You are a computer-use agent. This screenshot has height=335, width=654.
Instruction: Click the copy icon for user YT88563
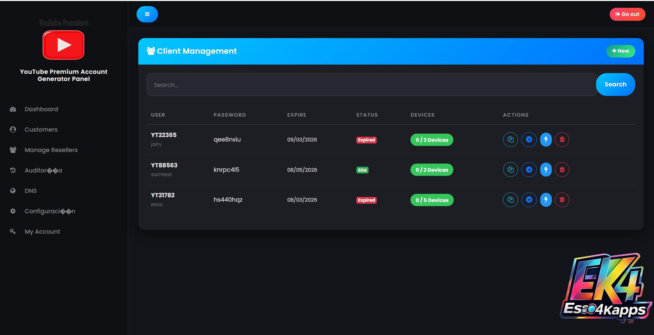coord(510,170)
